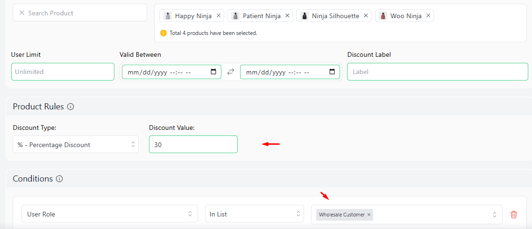The image size is (532, 229).
Task: Remove the Wholesale Customer role tag
Action: click(x=369, y=215)
